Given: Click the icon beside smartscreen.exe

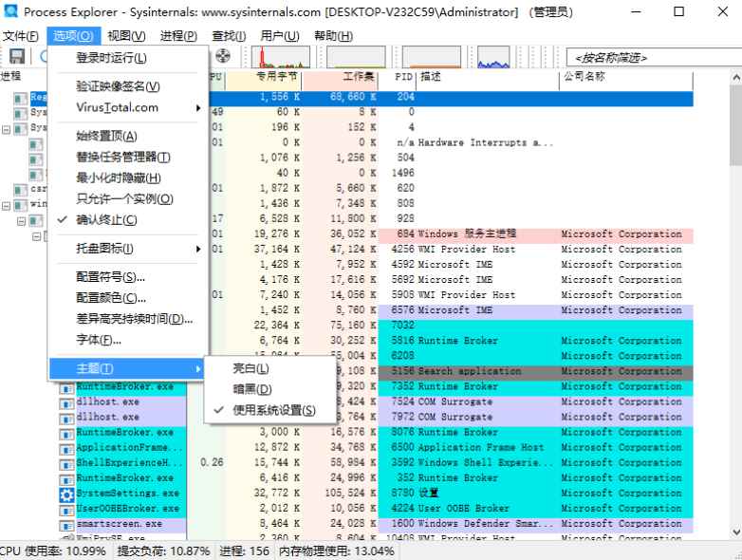Looking at the screenshot, I should click(66, 525).
